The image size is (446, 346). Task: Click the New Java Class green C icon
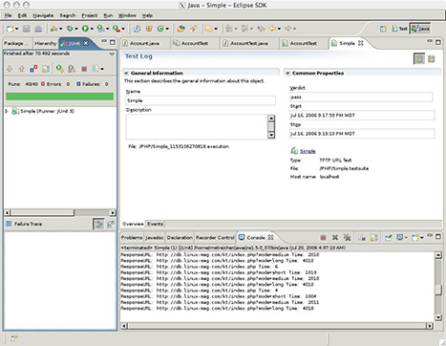(x=160, y=29)
